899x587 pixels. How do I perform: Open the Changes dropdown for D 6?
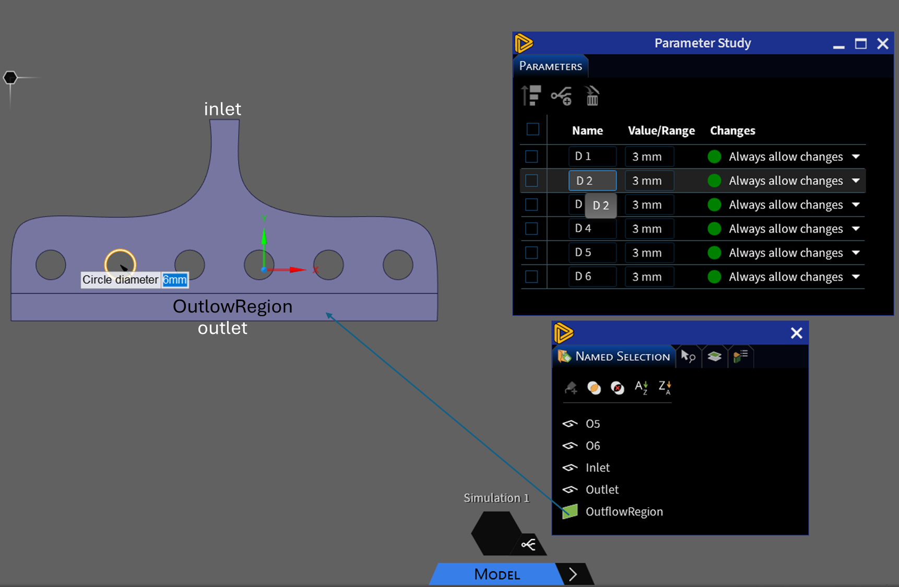click(x=856, y=277)
